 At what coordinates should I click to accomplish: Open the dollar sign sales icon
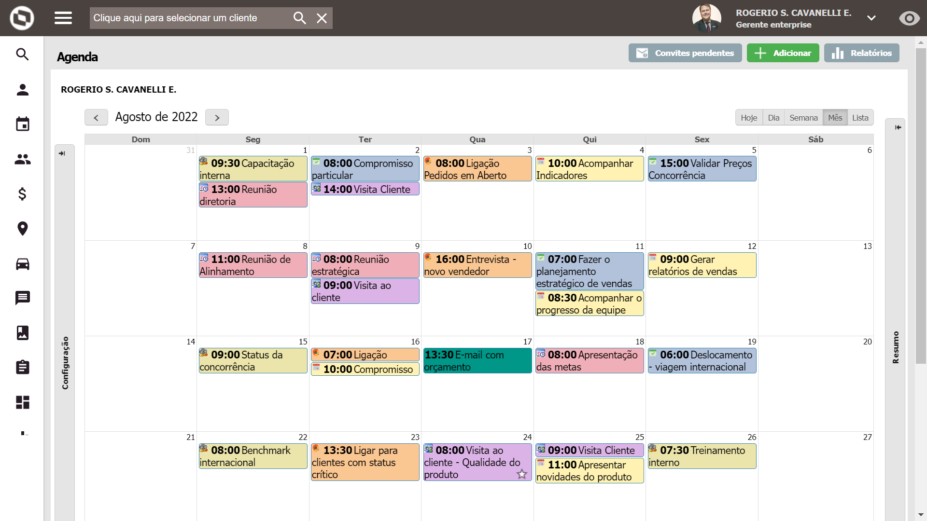point(23,194)
